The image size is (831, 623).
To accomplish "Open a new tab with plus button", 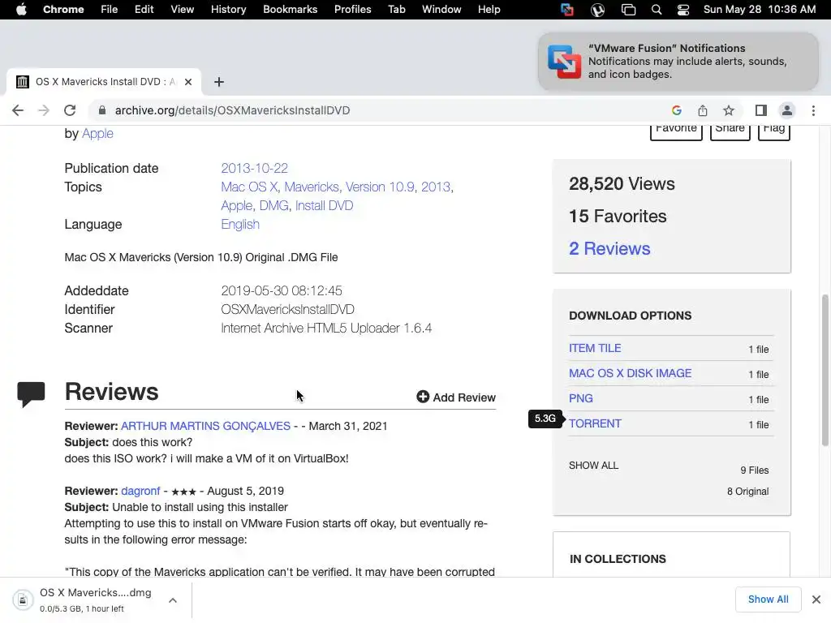I will tap(219, 82).
